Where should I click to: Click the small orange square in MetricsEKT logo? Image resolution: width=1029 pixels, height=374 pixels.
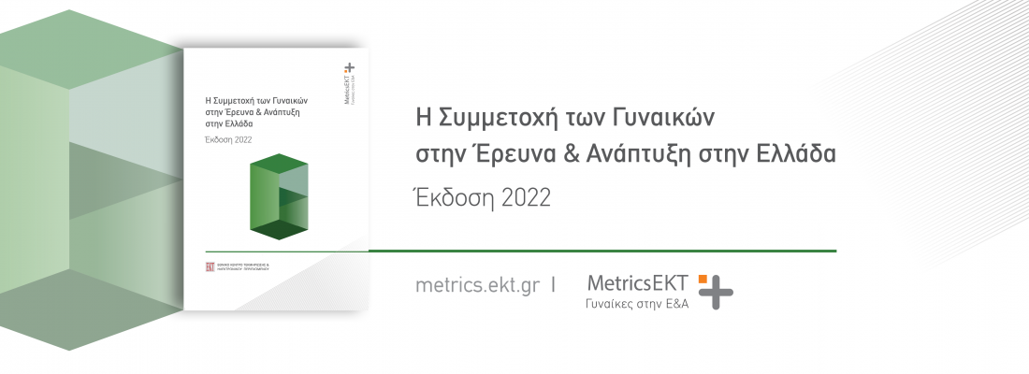point(703,279)
